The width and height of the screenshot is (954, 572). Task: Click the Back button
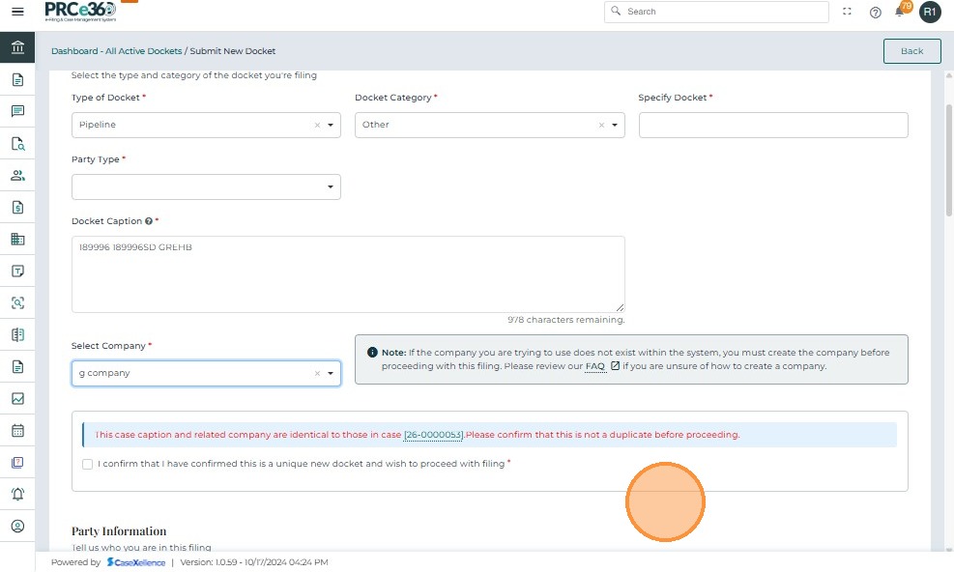911,51
